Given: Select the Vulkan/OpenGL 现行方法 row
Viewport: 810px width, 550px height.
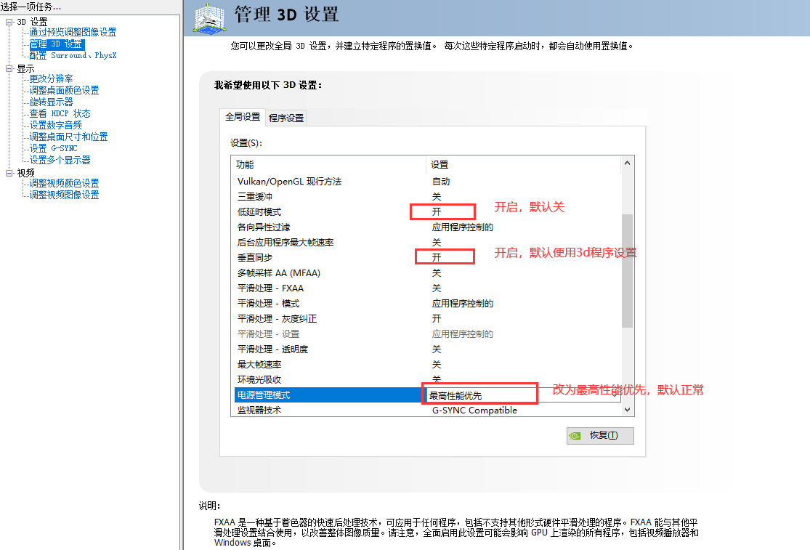Looking at the screenshot, I should (x=428, y=182).
